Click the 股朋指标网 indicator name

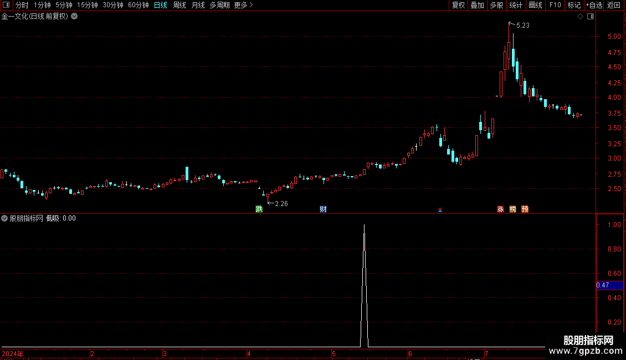click(x=27, y=218)
